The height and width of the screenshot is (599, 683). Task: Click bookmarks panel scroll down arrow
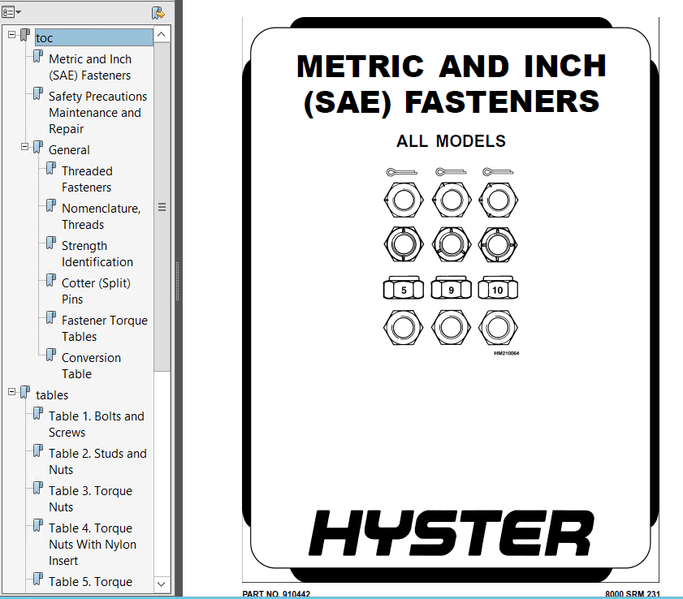pos(162,584)
